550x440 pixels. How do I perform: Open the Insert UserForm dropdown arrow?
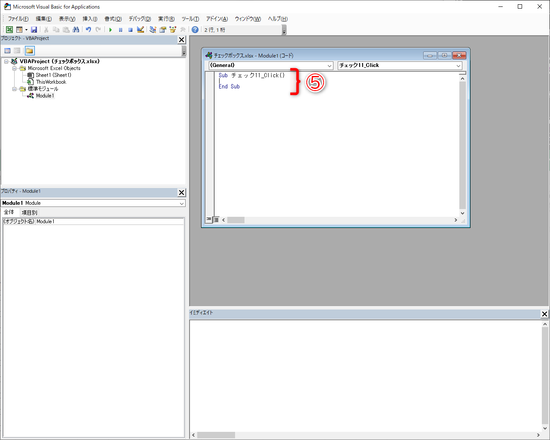point(26,30)
